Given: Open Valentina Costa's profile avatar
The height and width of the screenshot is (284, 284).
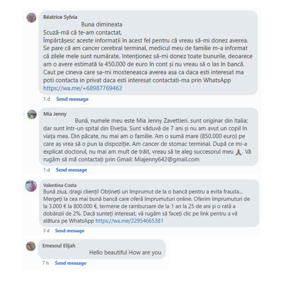Looking at the screenshot, I should tap(31, 186).
